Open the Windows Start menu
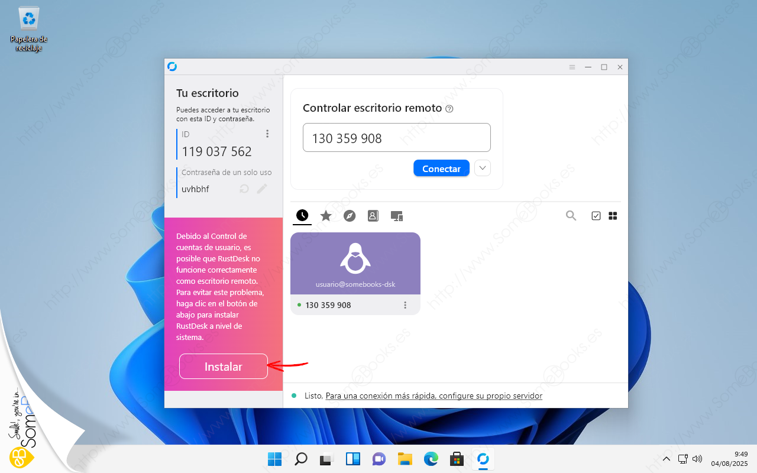This screenshot has height=473, width=757. [x=275, y=459]
